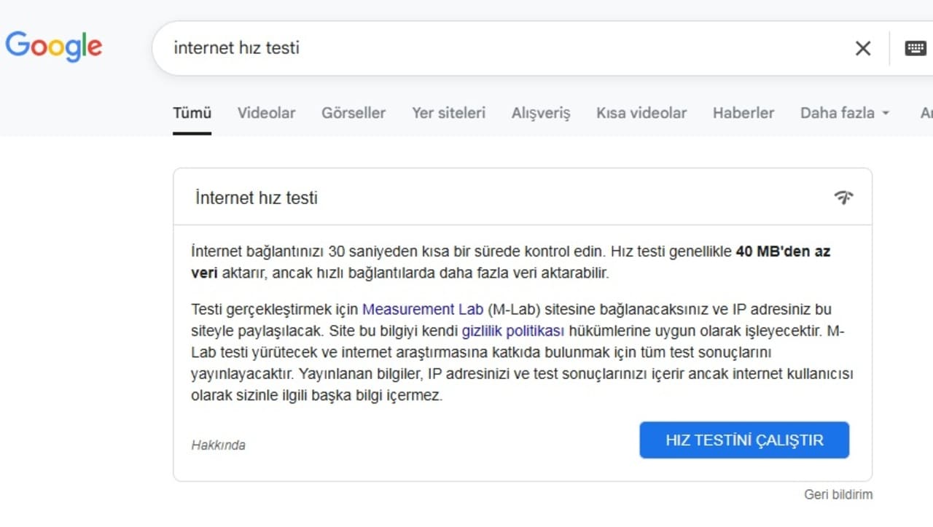The height and width of the screenshot is (527, 933).
Task: Click the Google logo to return home
Action: (x=53, y=46)
